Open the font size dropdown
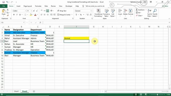Screen dimensions: 171x96 click(x=31, y=11)
